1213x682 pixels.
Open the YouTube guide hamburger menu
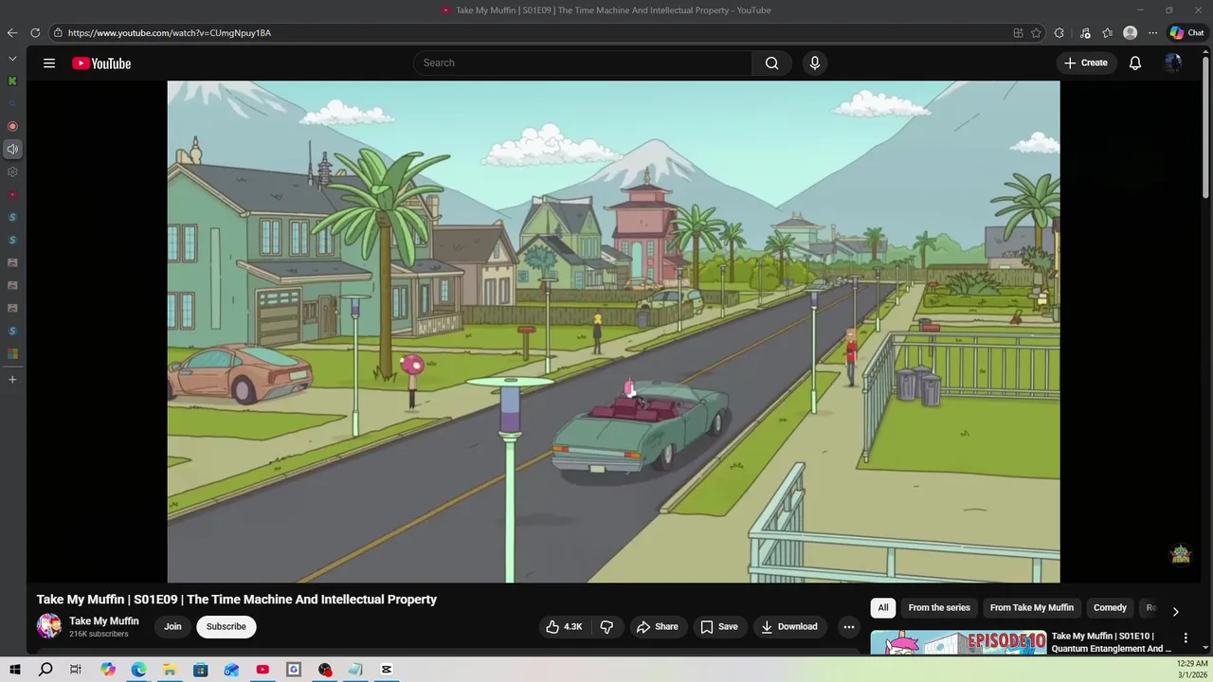click(49, 63)
